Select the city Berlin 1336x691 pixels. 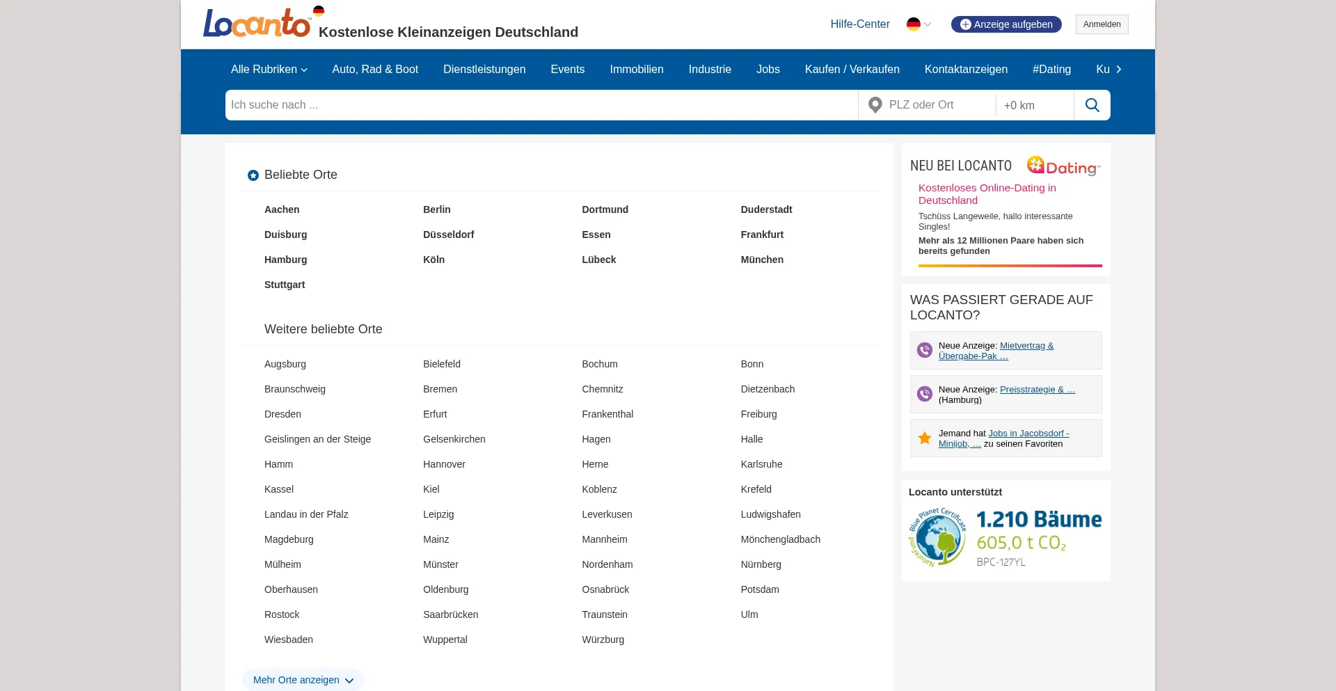pos(436,209)
